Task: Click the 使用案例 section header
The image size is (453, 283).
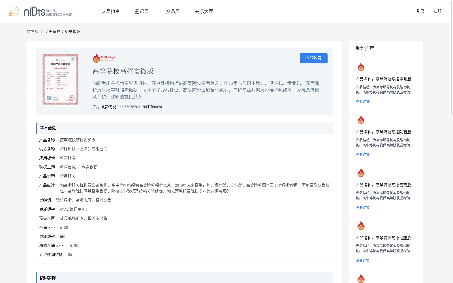Action: click(185, 278)
